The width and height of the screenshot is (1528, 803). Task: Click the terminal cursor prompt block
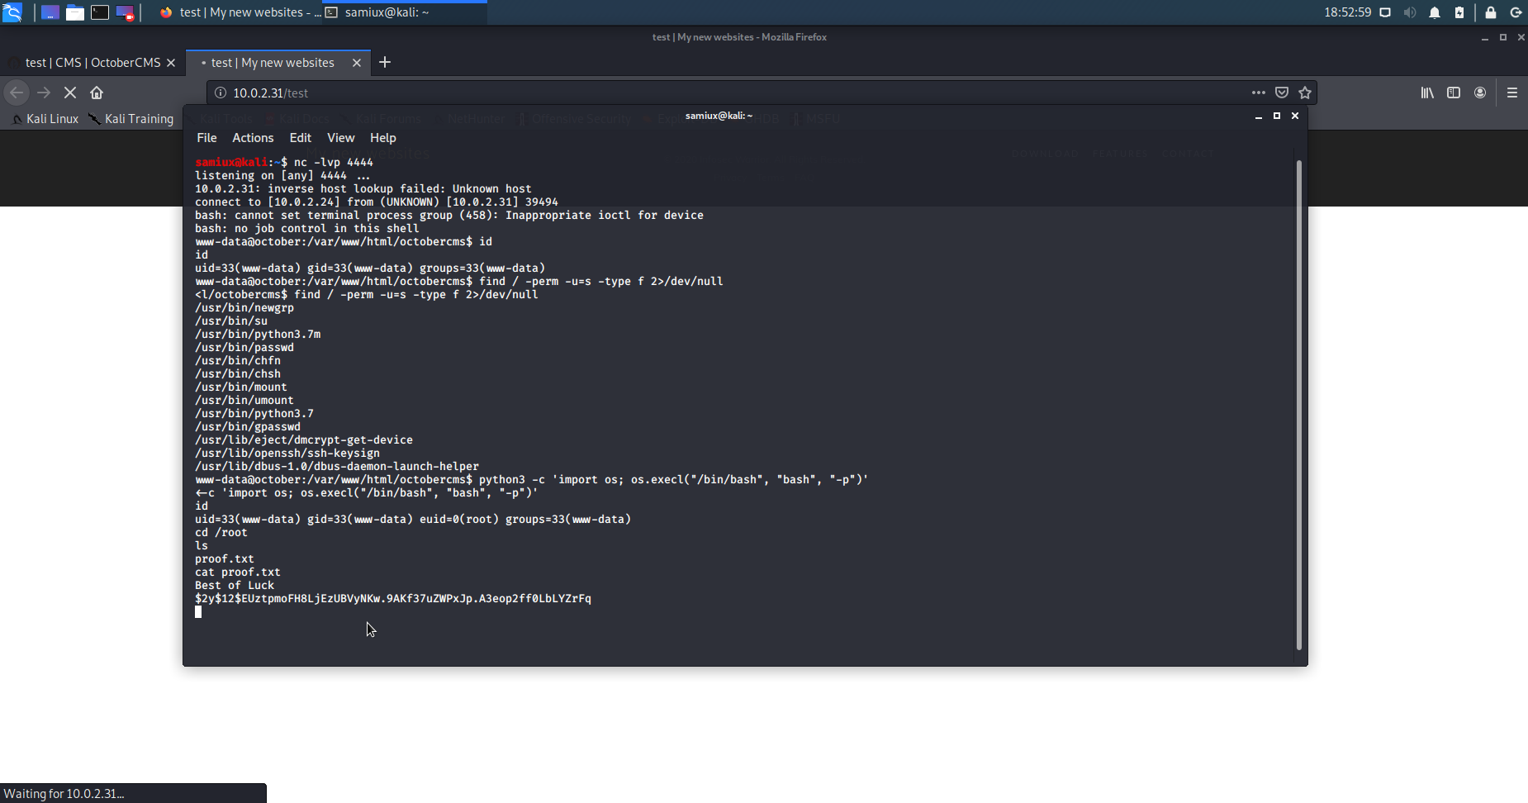pos(198,611)
